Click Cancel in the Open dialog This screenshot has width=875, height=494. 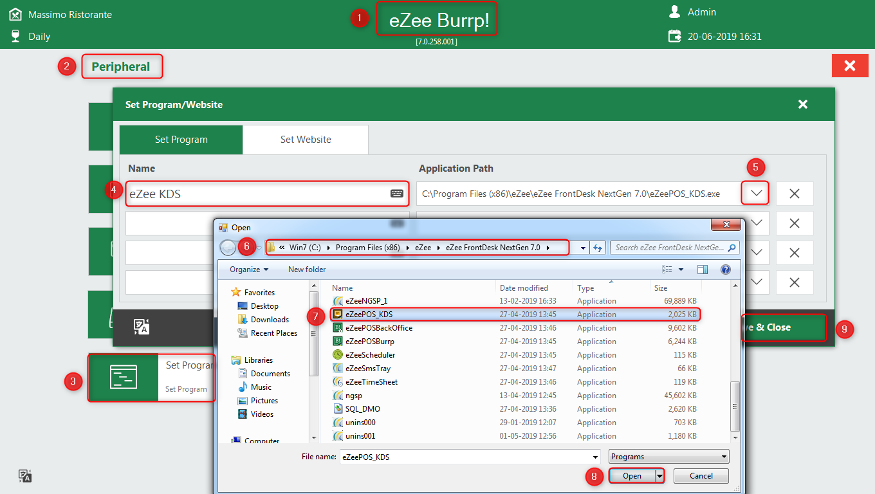pos(701,476)
